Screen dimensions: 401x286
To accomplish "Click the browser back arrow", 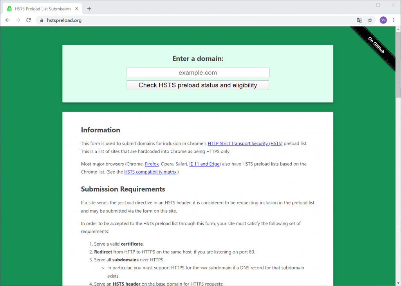I will [7, 20].
